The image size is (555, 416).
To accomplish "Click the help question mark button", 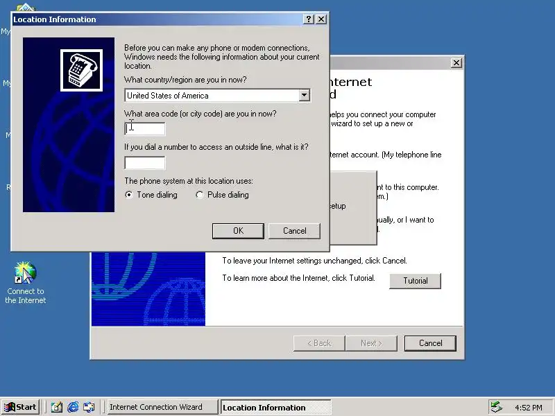I will click(309, 19).
